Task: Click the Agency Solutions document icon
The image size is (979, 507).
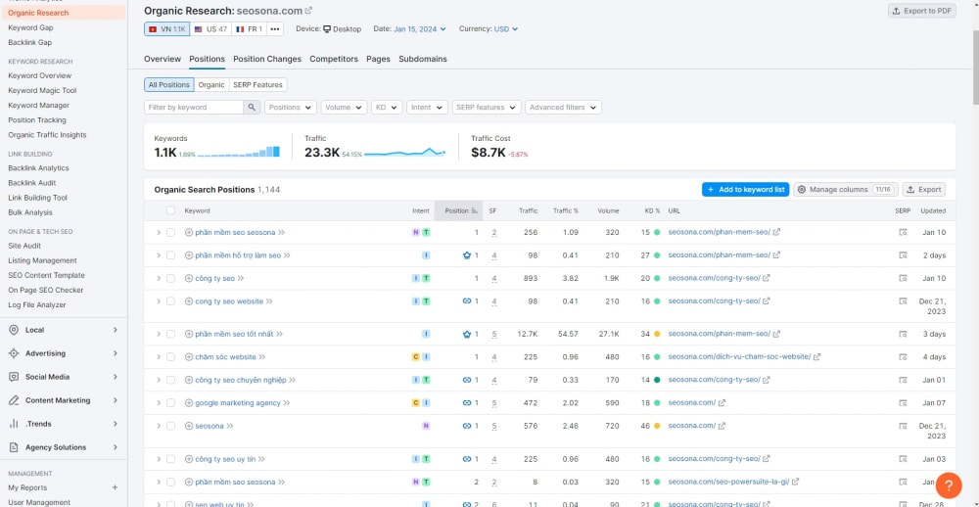Action: [14, 447]
